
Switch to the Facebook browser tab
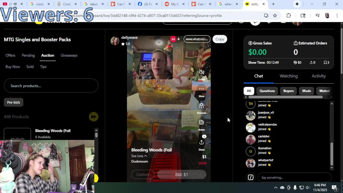click(x=148, y=4)
